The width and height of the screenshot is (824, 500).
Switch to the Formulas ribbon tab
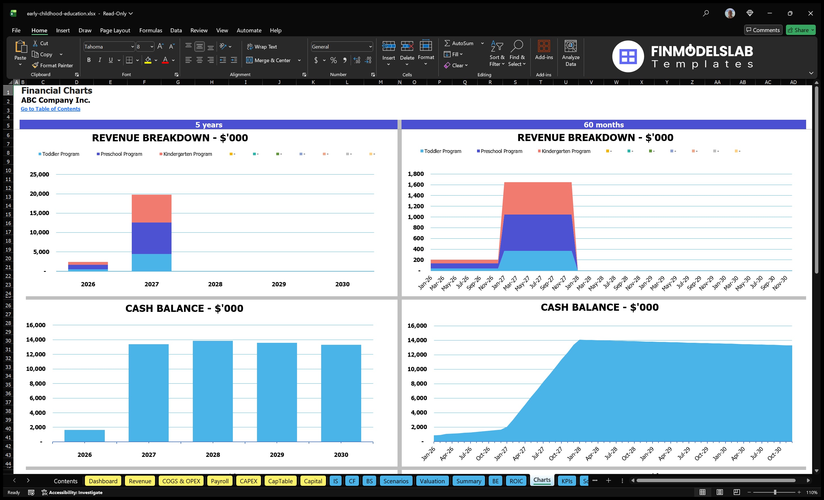pyautogui.click(x=150, y=30)
